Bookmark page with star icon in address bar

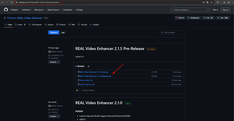coord(212,2)
